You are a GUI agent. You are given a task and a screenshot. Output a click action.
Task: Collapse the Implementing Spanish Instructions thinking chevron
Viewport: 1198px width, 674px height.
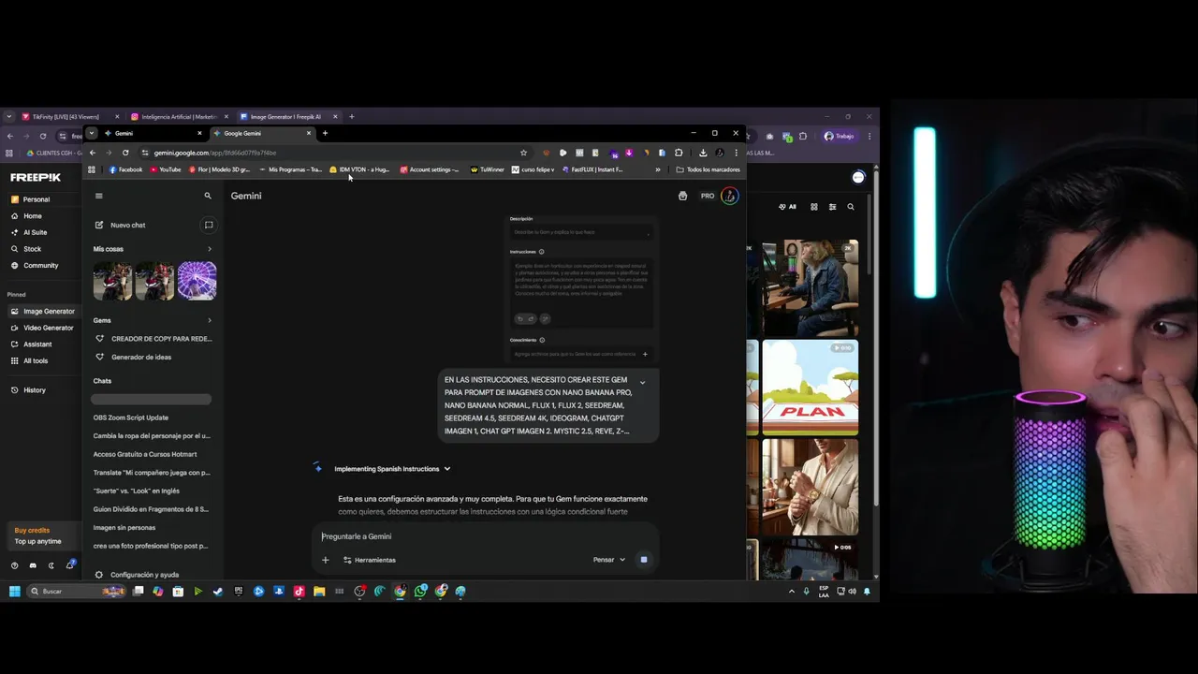pos(447,469)
